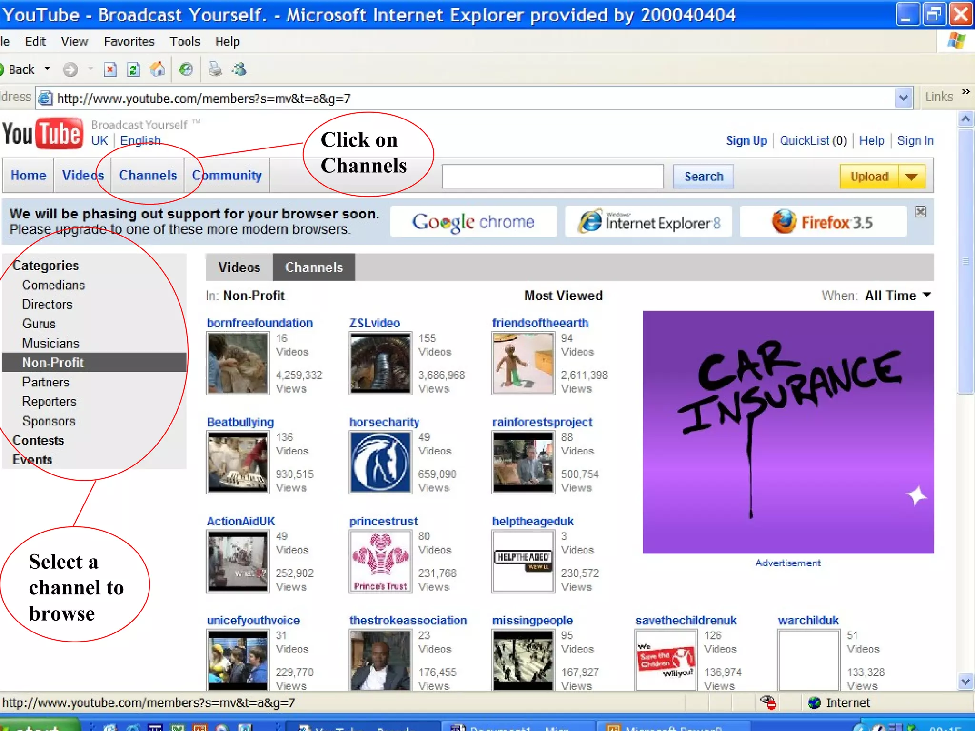975x731 pixels.
Task: Click the English language link
Action: [140, 140]
